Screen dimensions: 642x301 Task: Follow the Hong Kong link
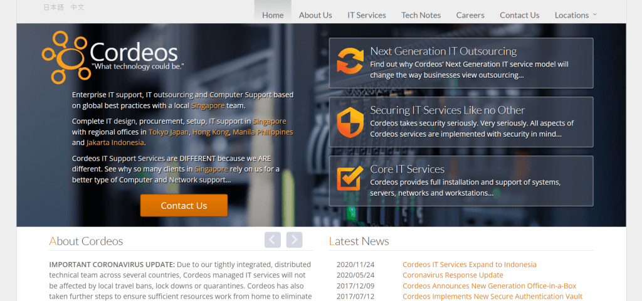pos(211,132)
